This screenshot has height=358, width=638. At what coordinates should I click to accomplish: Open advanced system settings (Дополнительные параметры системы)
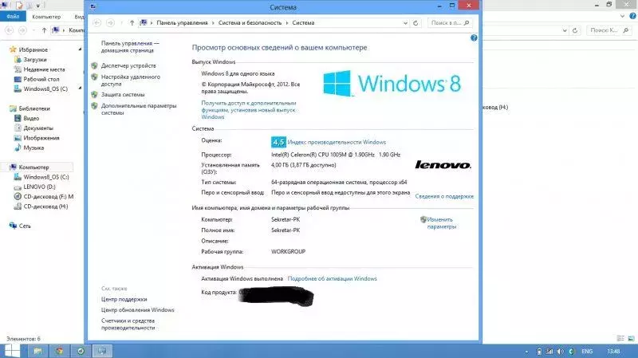point(138,109)
